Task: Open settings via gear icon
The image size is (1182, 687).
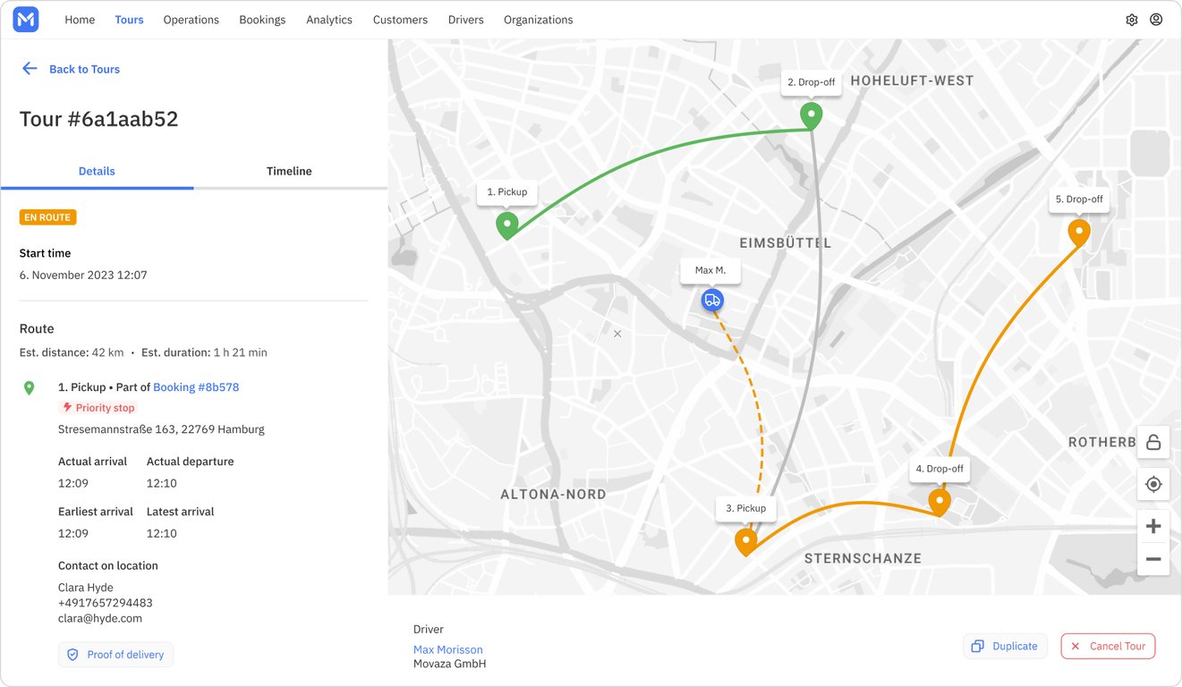Action: coord(1132,20)
